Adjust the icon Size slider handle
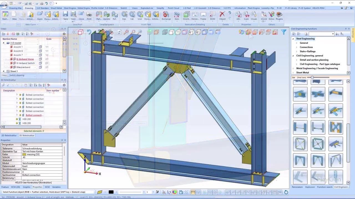 click(x=312, y=78)
